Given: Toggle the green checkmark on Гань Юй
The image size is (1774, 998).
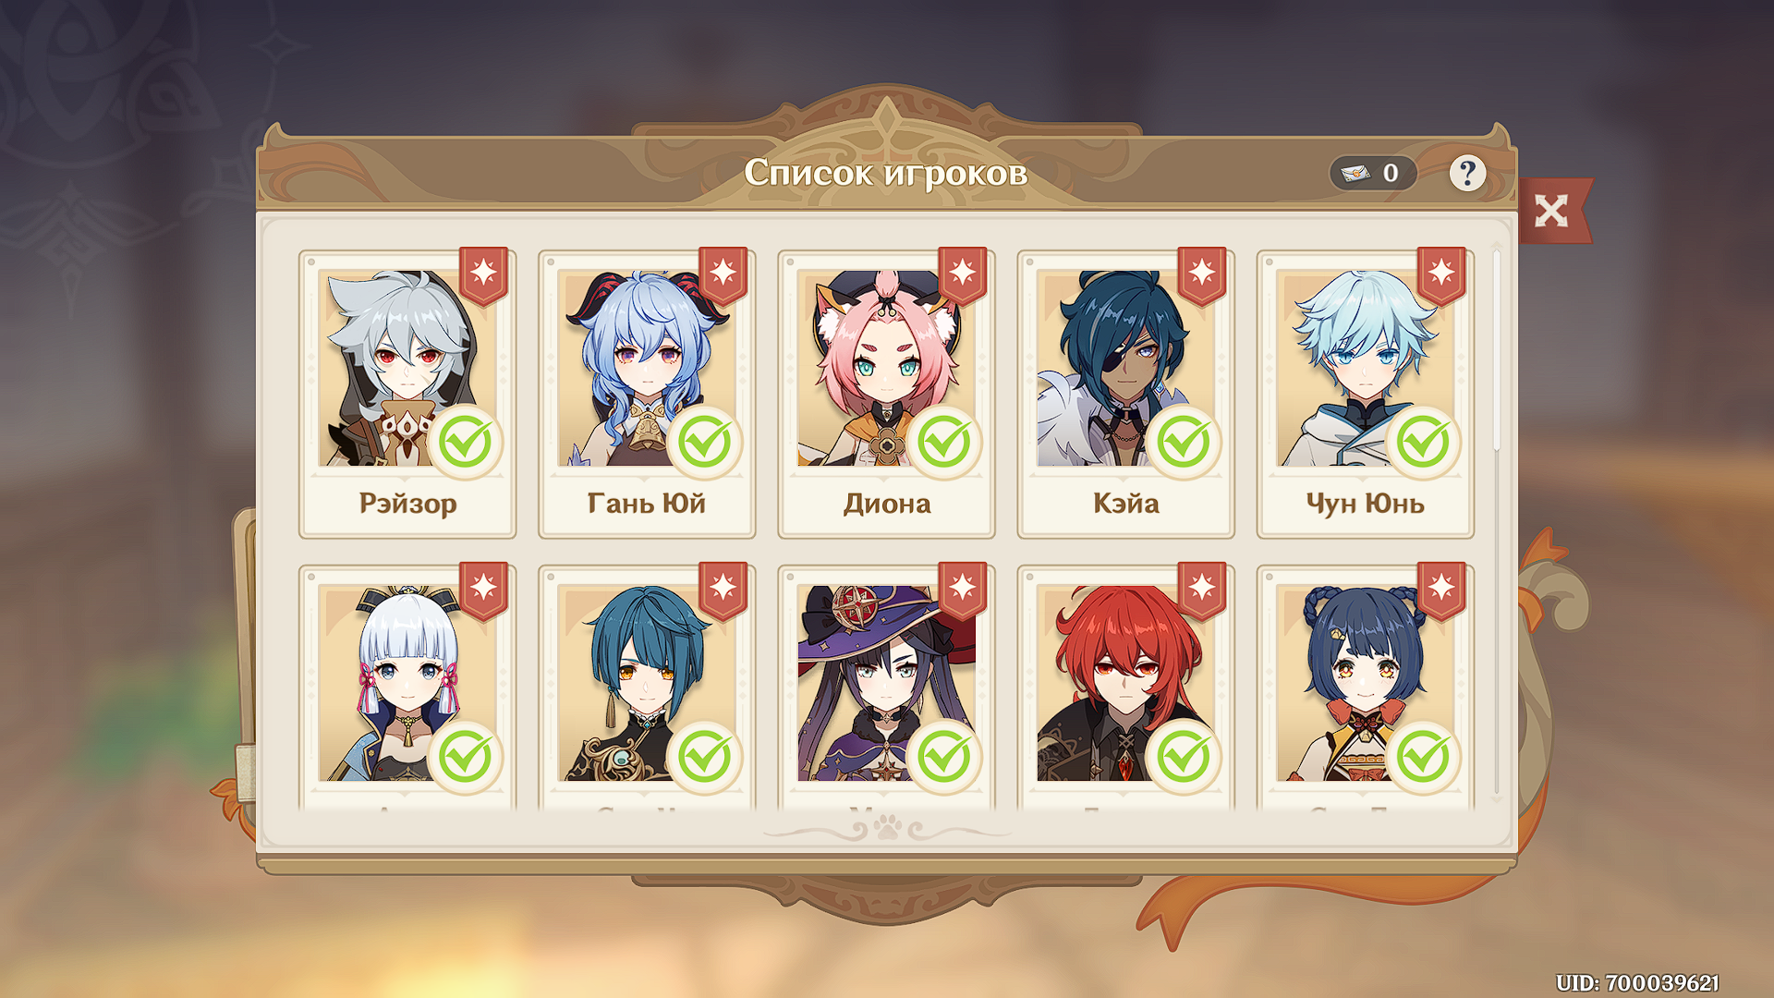Looking at the screenshot, I should [x=704, y=443].
